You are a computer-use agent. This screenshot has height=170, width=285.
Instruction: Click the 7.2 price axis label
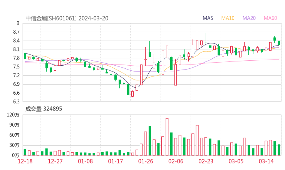point(16,75)
